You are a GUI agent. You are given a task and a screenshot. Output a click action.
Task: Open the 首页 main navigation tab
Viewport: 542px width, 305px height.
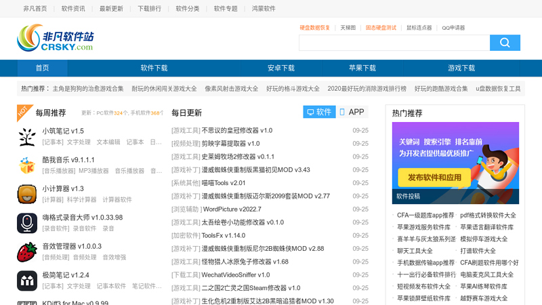coord(42,68)
